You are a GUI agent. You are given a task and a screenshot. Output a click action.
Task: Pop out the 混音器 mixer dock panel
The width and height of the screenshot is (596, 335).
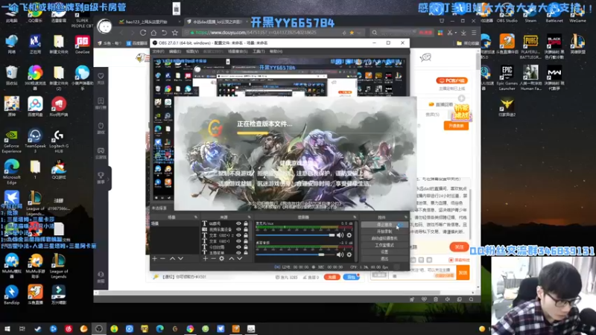coord(355,217)
